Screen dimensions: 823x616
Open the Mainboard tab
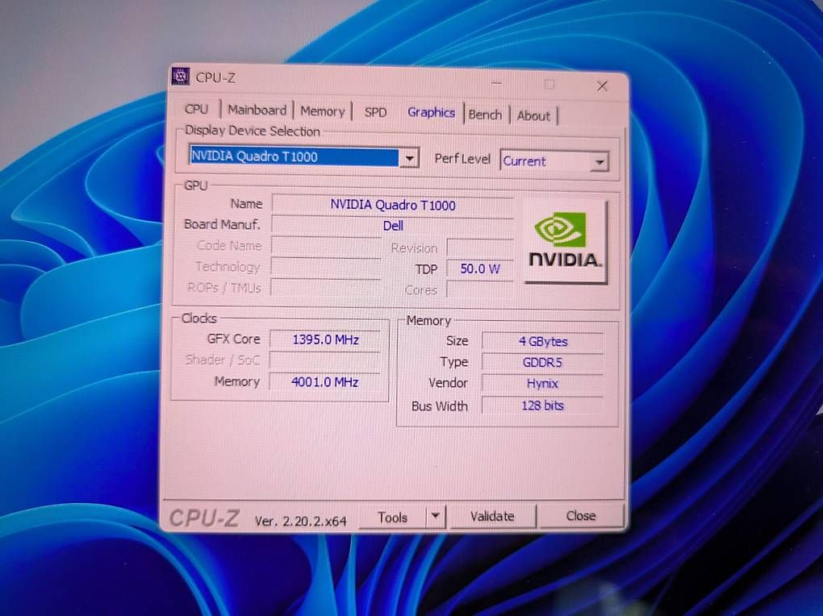(x=257, y=110)
